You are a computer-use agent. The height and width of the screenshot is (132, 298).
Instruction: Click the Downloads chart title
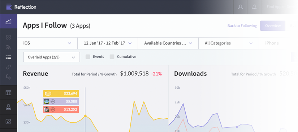[x=190, y=74]
